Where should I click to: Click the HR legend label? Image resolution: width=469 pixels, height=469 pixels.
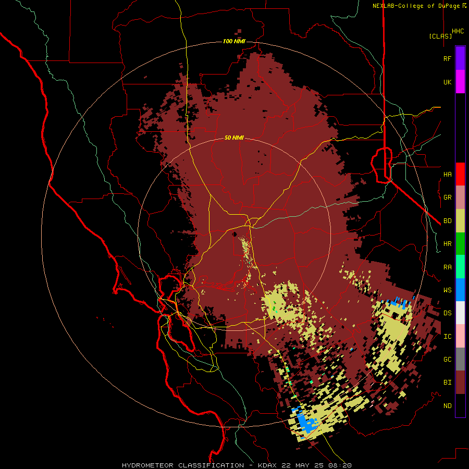[447, 244]
